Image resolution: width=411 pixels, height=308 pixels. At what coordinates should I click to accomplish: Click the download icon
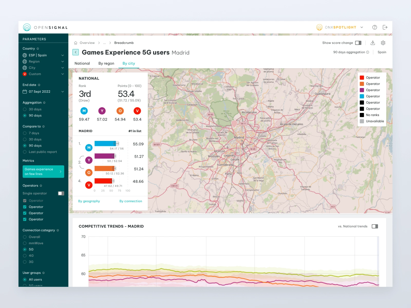point(373,43)
